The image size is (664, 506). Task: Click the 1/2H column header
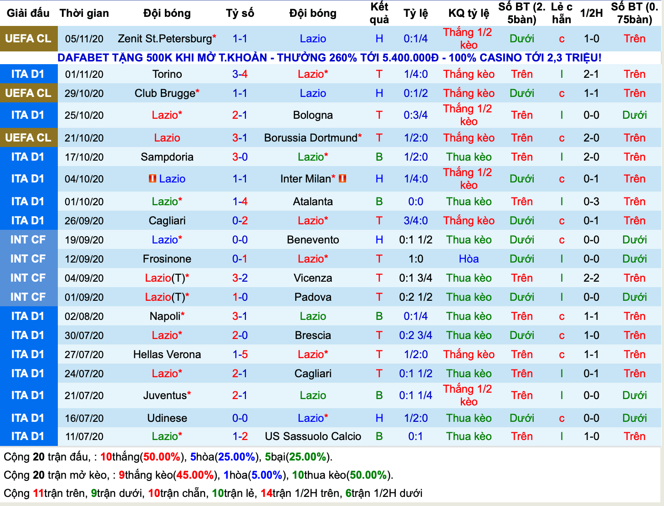point(591,13)
